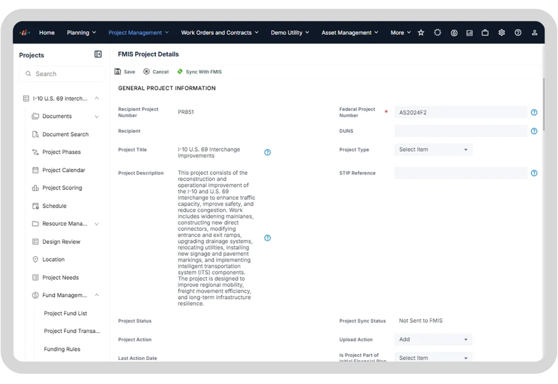Open Project Fund Transactions item
This screenshot has height=384, width=558.
pyautogui.click(x=72, y=331)
